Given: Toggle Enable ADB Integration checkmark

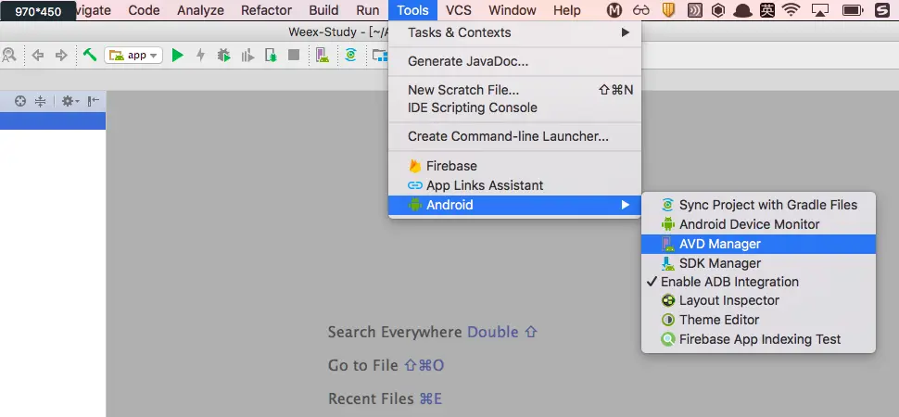Looking at the screenshot, I should pos(758,282).
